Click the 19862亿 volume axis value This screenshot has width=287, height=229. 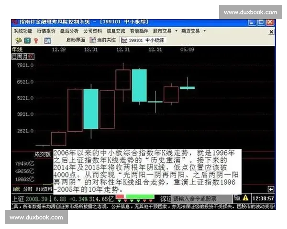click(x=25, y=179)
